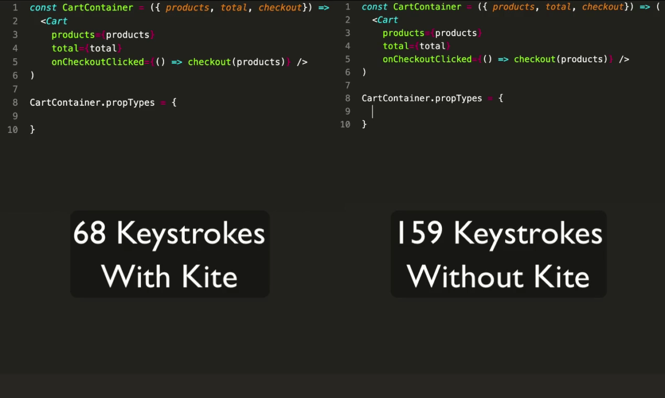Click line number 5 in left gutter
665x398 pixels.
tap(15, 62)
